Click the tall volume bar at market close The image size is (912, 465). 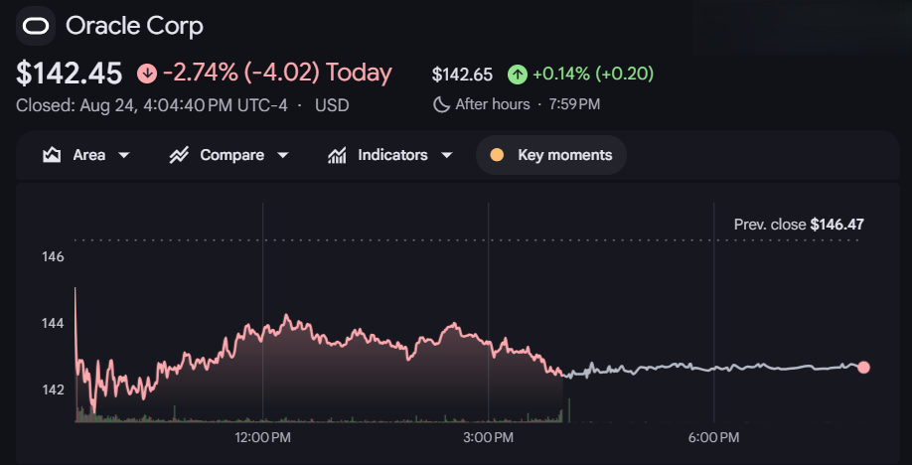[569, 410]
